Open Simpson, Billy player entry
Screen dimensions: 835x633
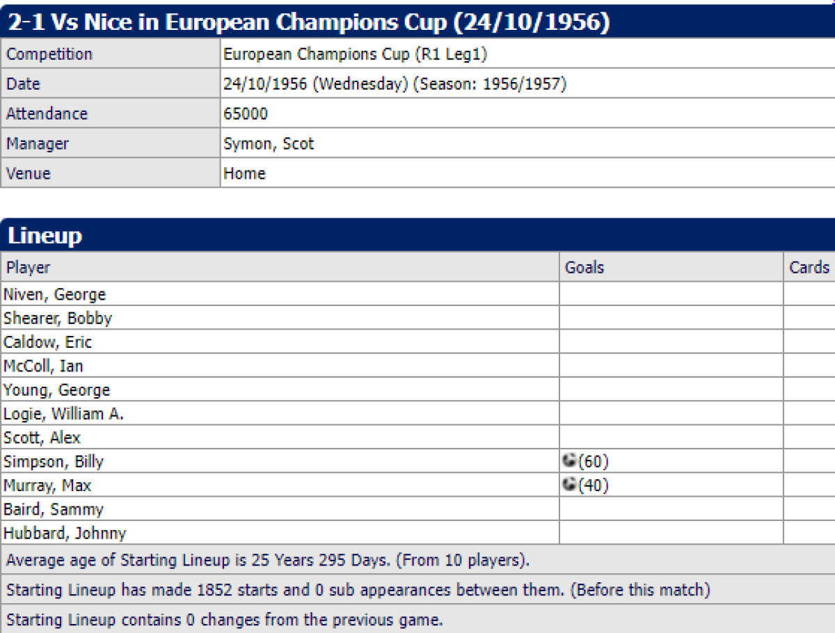click(54, 461)
